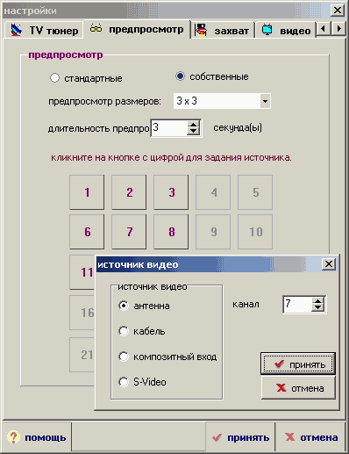Click the канал label

(246, 305)
